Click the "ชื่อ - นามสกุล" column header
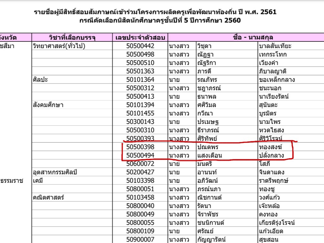 click(x=245, y=38)
